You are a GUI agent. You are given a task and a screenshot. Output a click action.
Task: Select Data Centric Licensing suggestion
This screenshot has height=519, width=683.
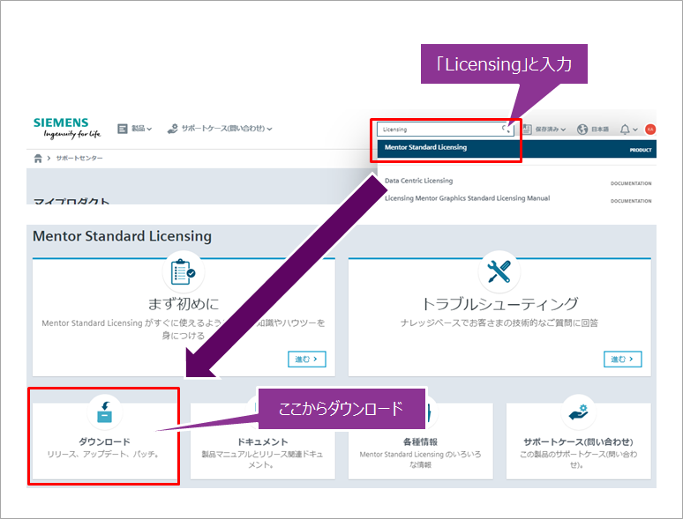click(x=418, y=181)
